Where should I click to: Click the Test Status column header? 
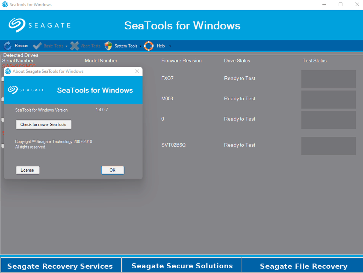pyautogui.click(x=314, y=61)
